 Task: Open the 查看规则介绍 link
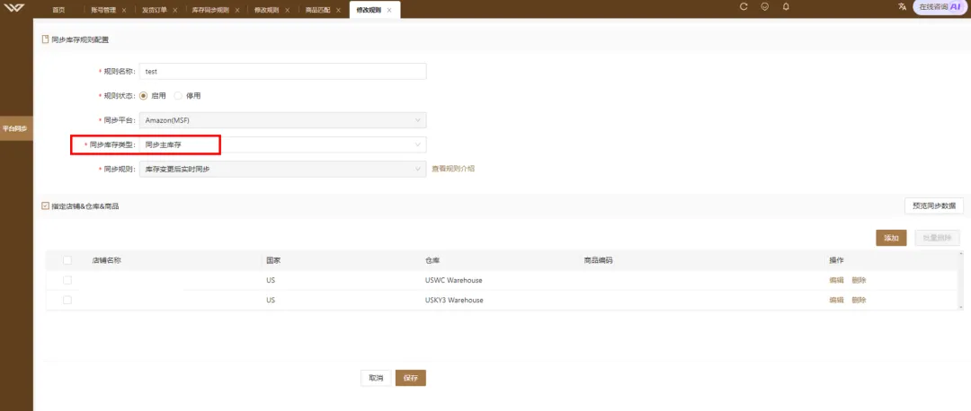click(453, 169)
